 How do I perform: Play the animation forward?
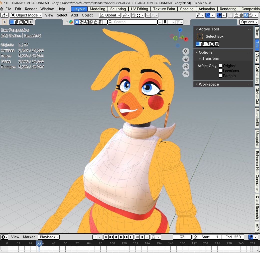click(121, 237)
